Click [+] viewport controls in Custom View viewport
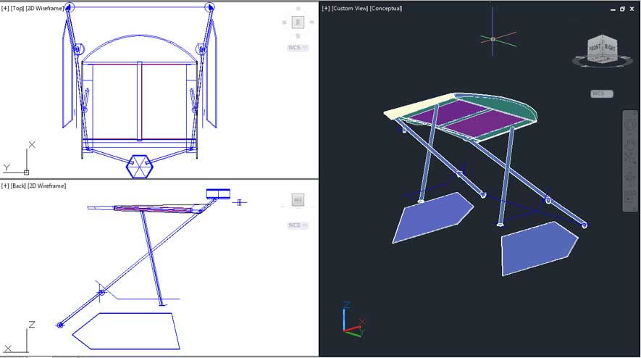Image resolution: width=641 pixels, height=358 pixels. click(326, 9)
